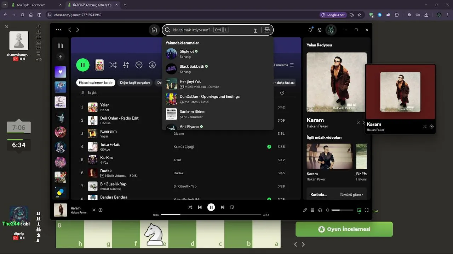The image size is (453, 254).
Task: Open 'DanDaDan - Openings and Endings' playlist result
Action: pos(218,99)
